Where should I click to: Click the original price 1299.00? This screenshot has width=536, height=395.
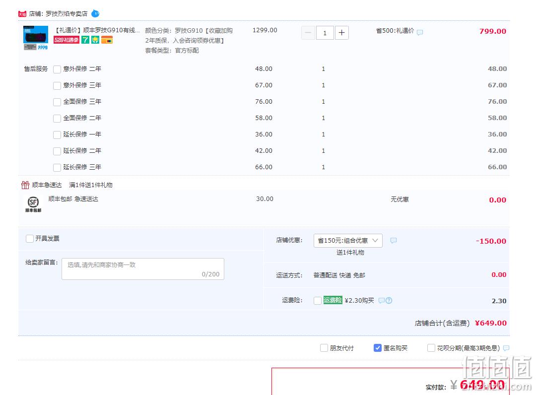tap(265, 30)
